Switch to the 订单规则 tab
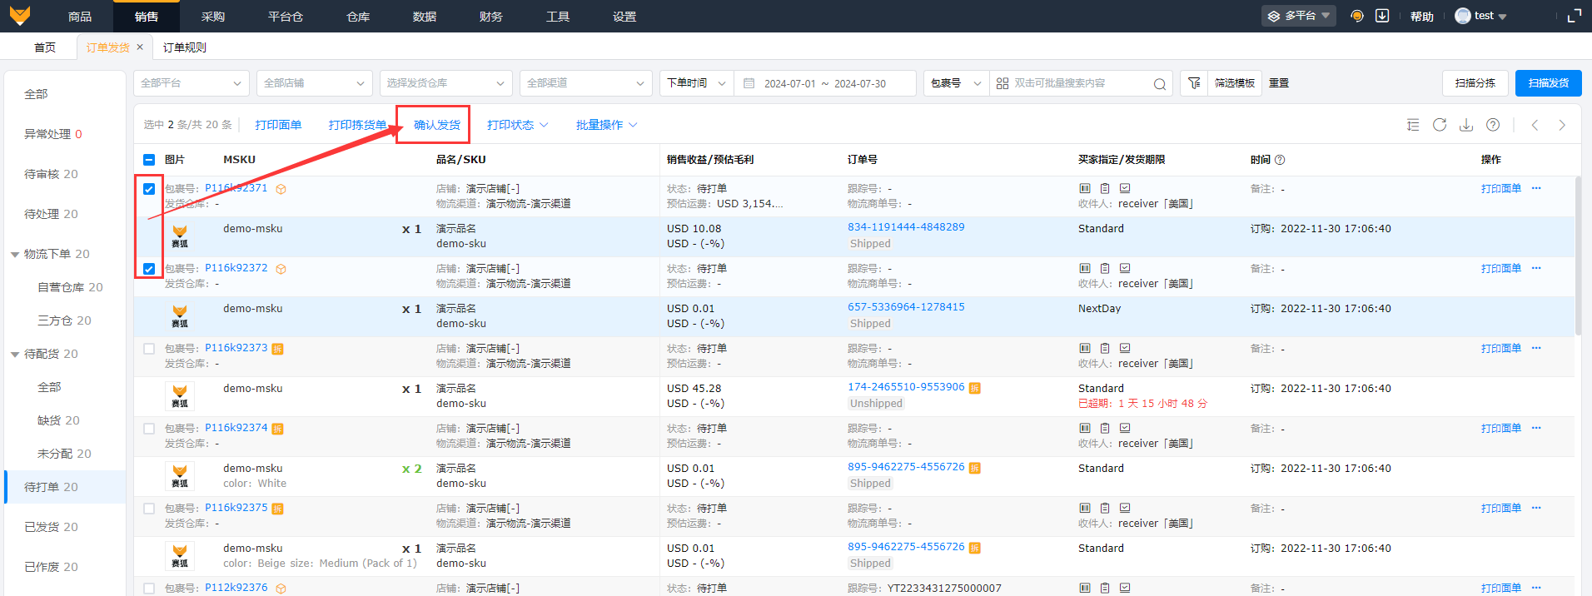The image size is (1592, 596). tap(185, 47)
